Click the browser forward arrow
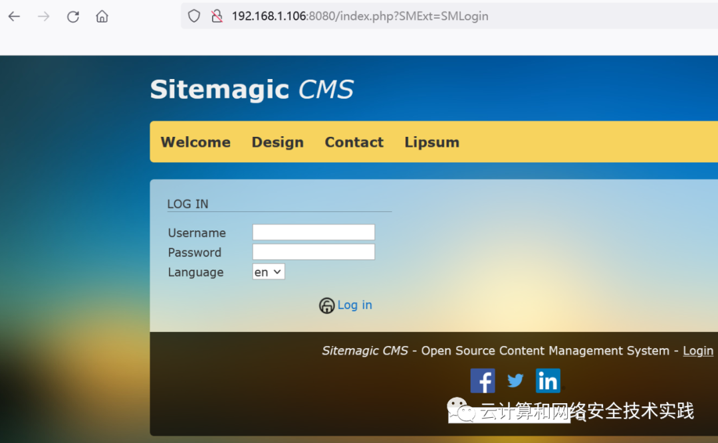The height and width of the screenshot is (443, 718). tap(43, 17)
